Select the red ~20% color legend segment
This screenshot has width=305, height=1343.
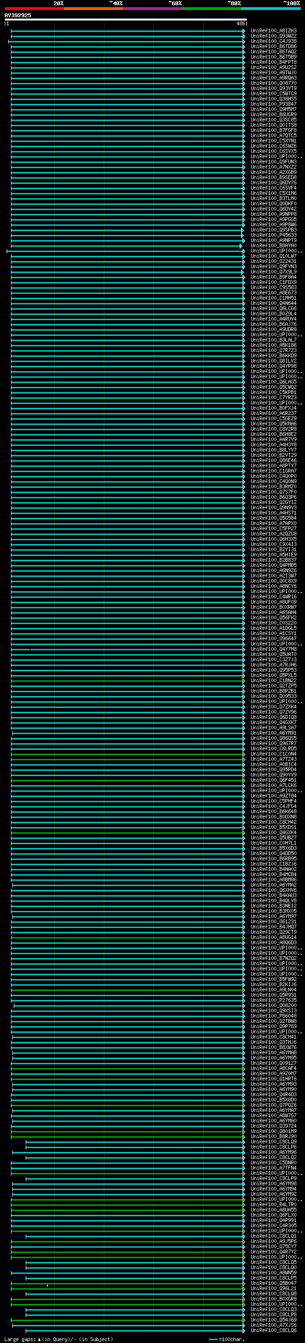pyautogui.click(x=34, y=9)
